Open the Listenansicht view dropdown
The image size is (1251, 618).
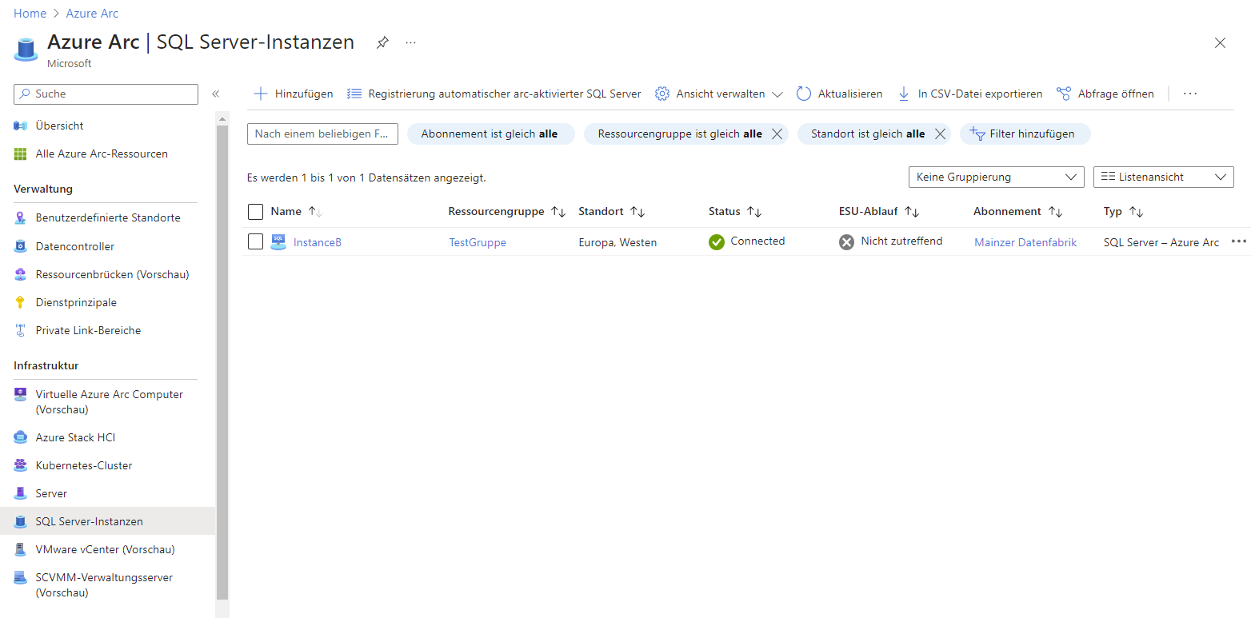(x=1163, y=177)
